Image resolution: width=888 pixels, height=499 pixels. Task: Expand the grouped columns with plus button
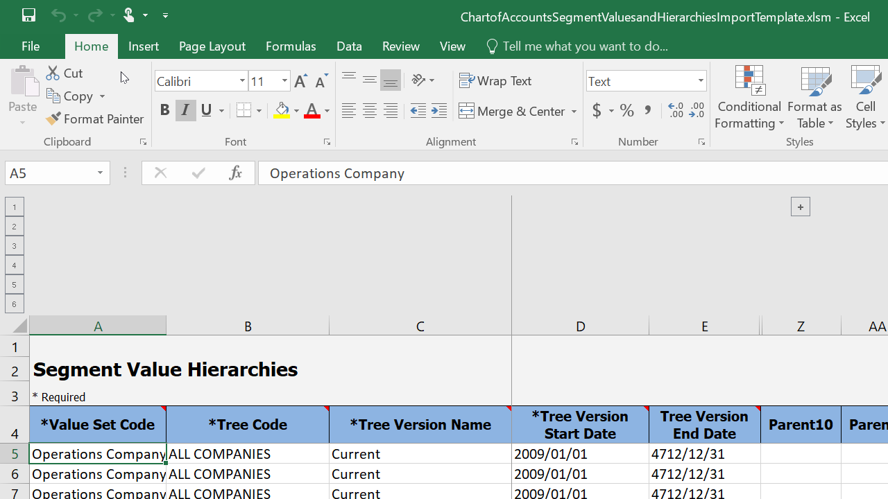[x=800, y=207]
